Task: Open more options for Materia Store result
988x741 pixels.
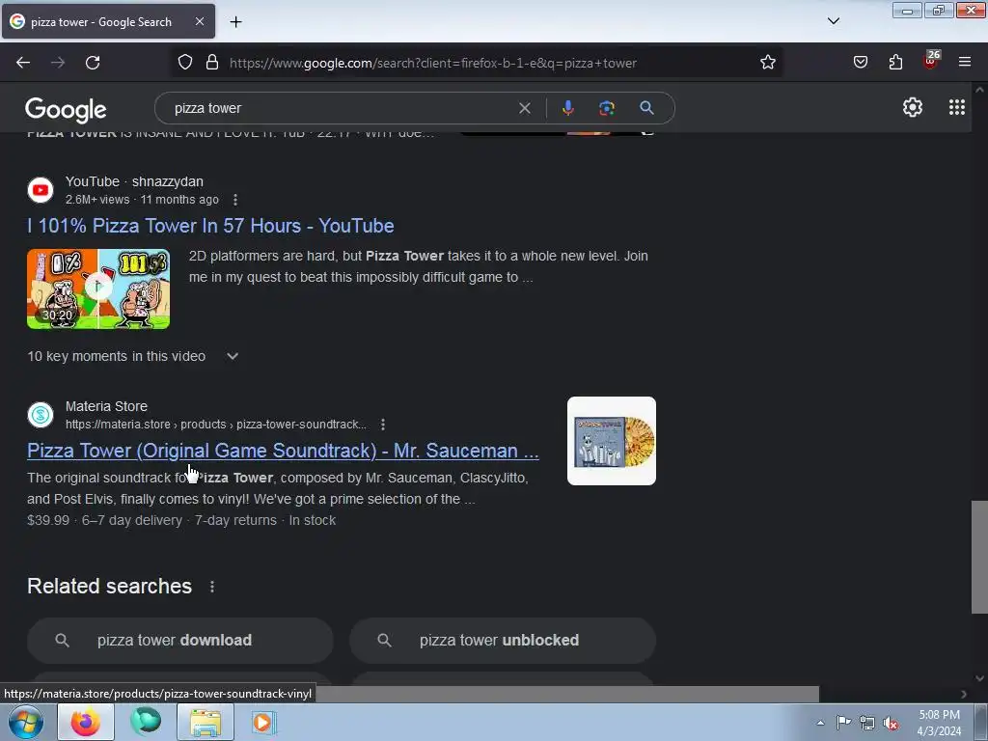Action: coord(383,425)
